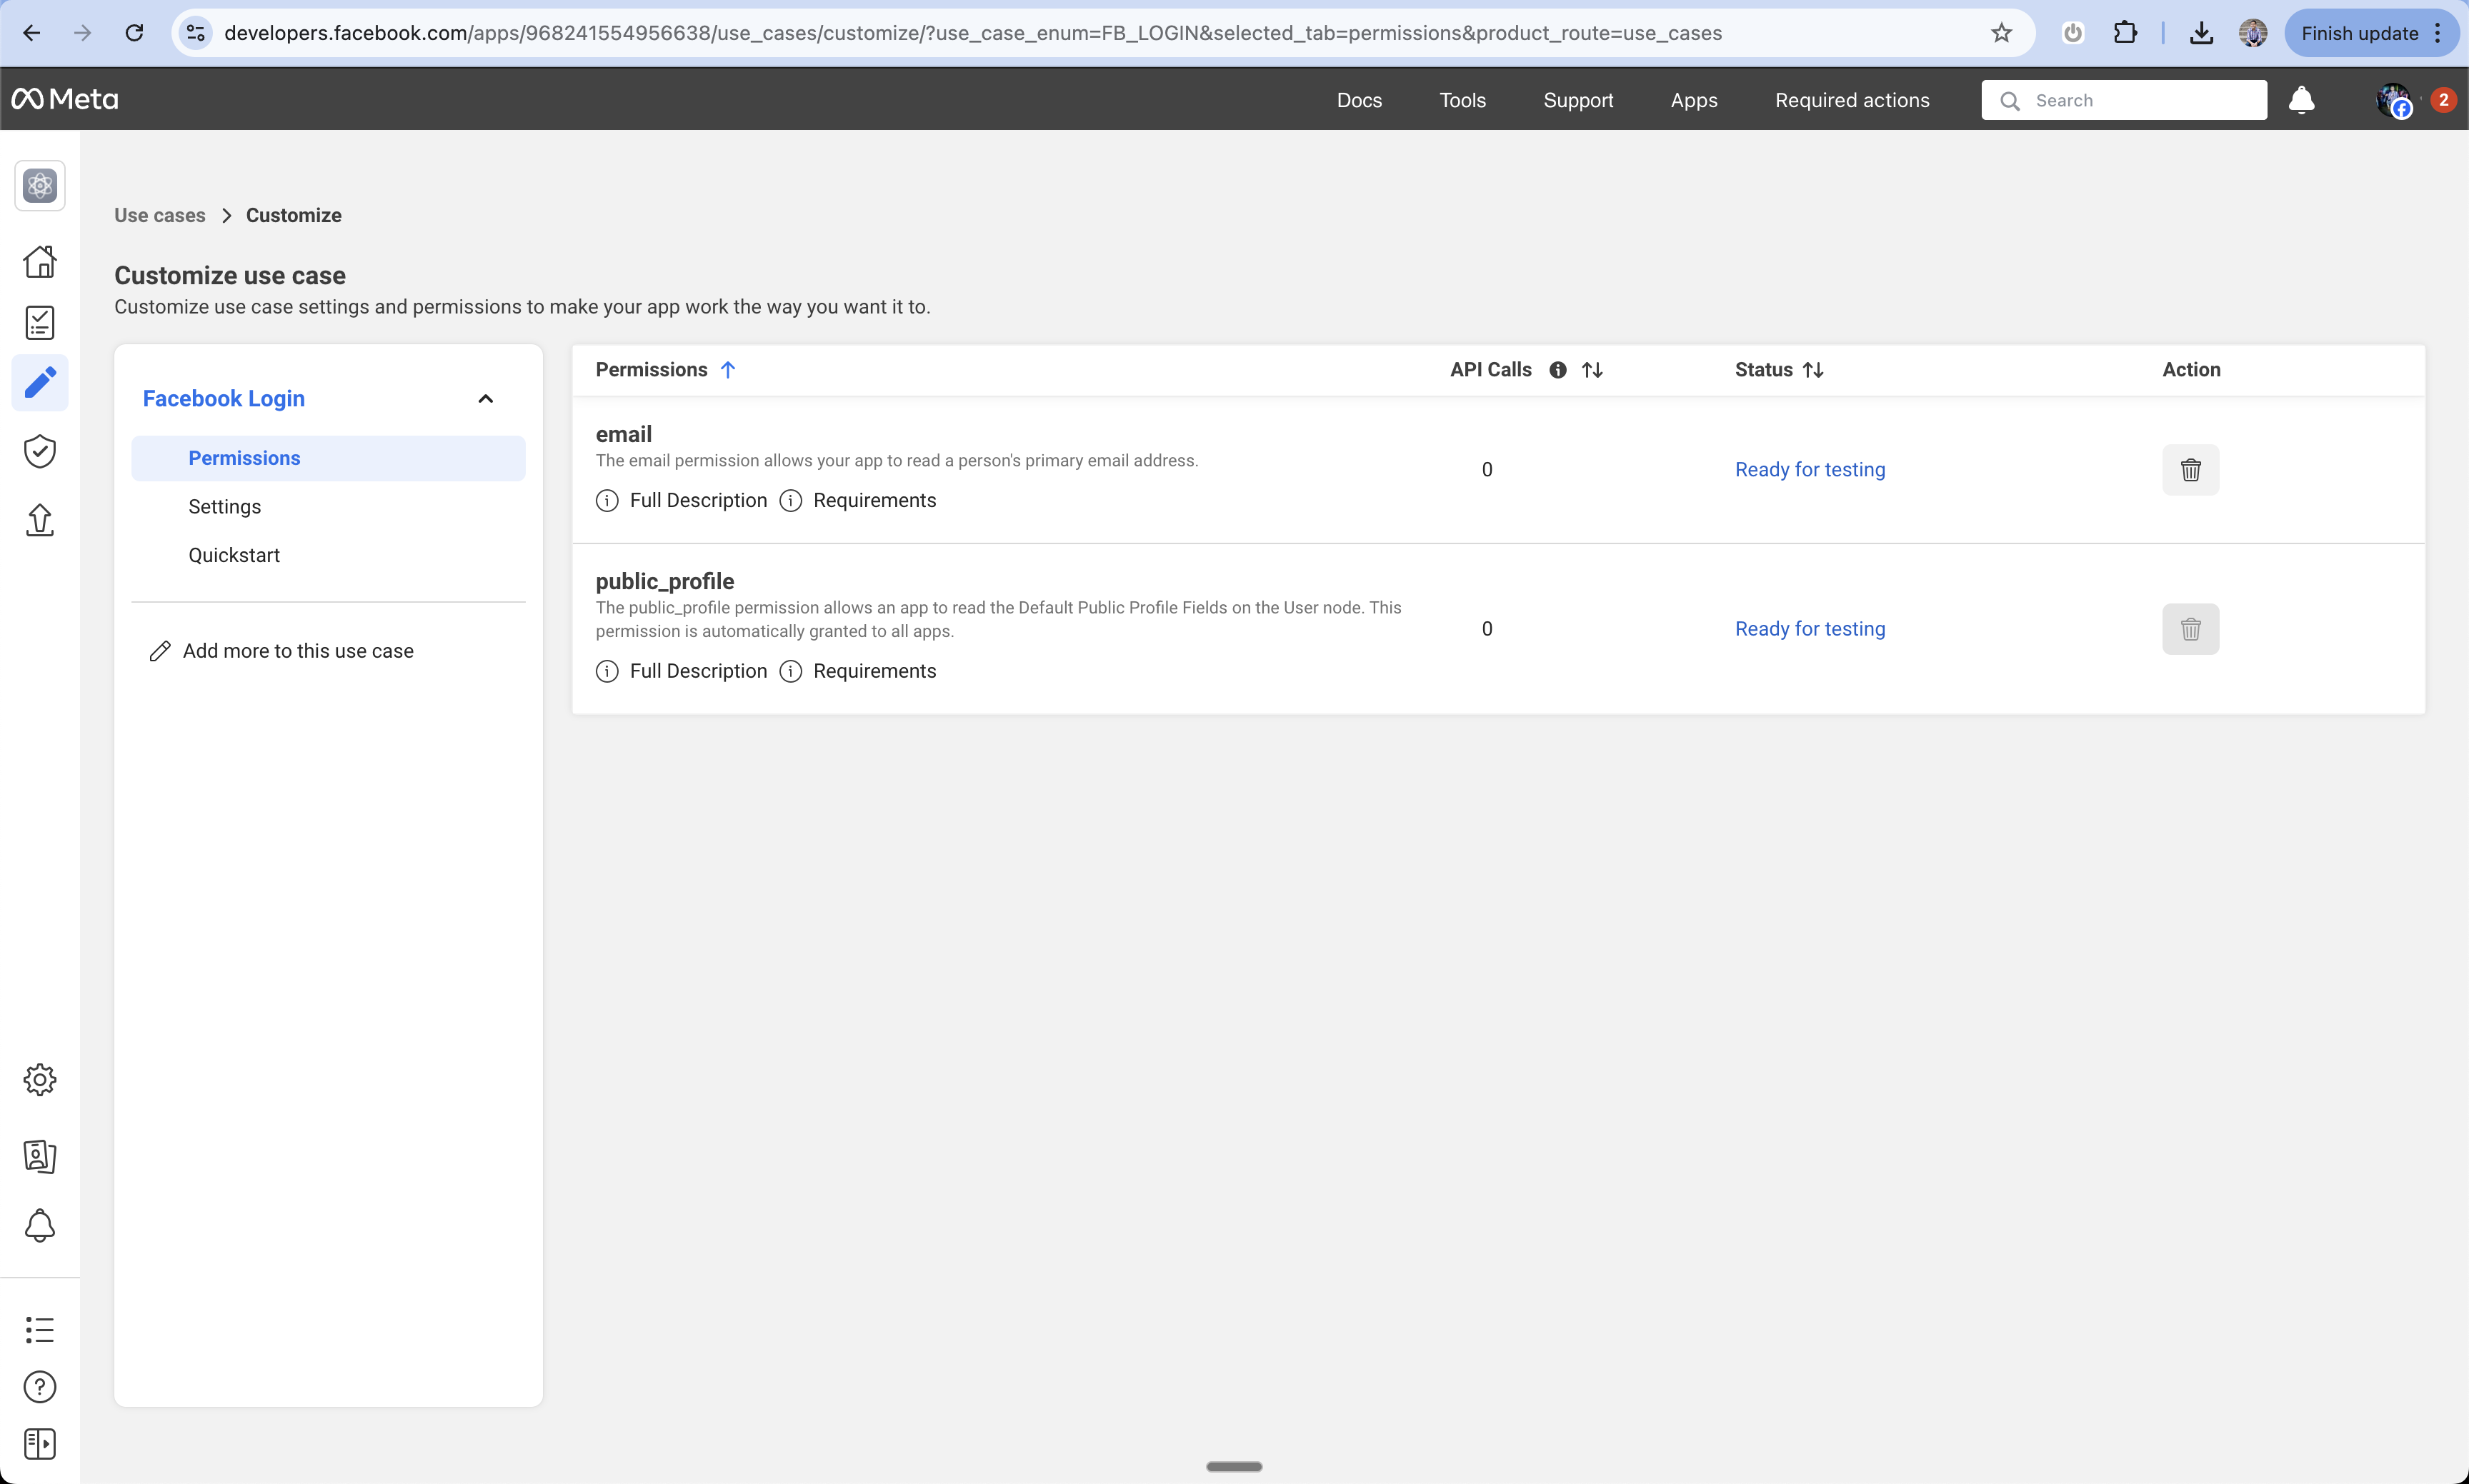Open Full Description for email
Viewport: 2469px width, 1484px height.
(x=682, y=500)
